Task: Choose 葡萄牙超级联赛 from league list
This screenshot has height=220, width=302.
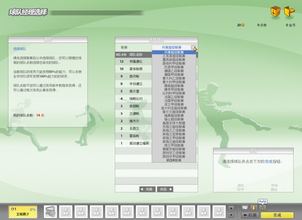Action: (x=174, y=149)
